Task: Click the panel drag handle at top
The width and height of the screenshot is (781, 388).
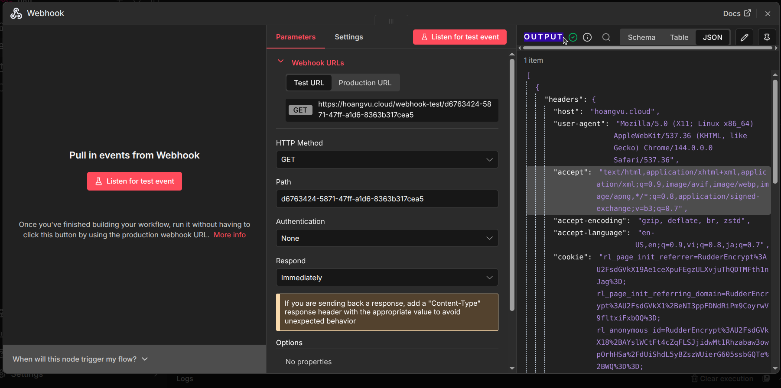Action: [x=391, y=21]
